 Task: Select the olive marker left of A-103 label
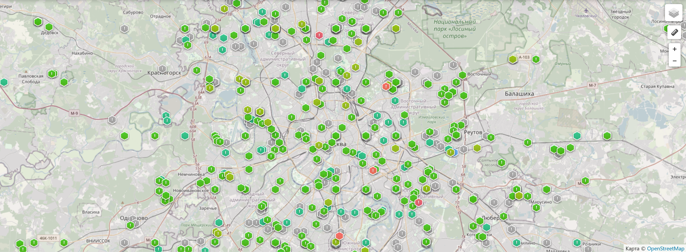pos(513,59)
